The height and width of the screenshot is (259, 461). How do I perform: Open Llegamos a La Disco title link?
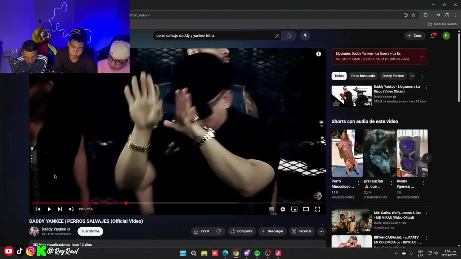[397, 89]
